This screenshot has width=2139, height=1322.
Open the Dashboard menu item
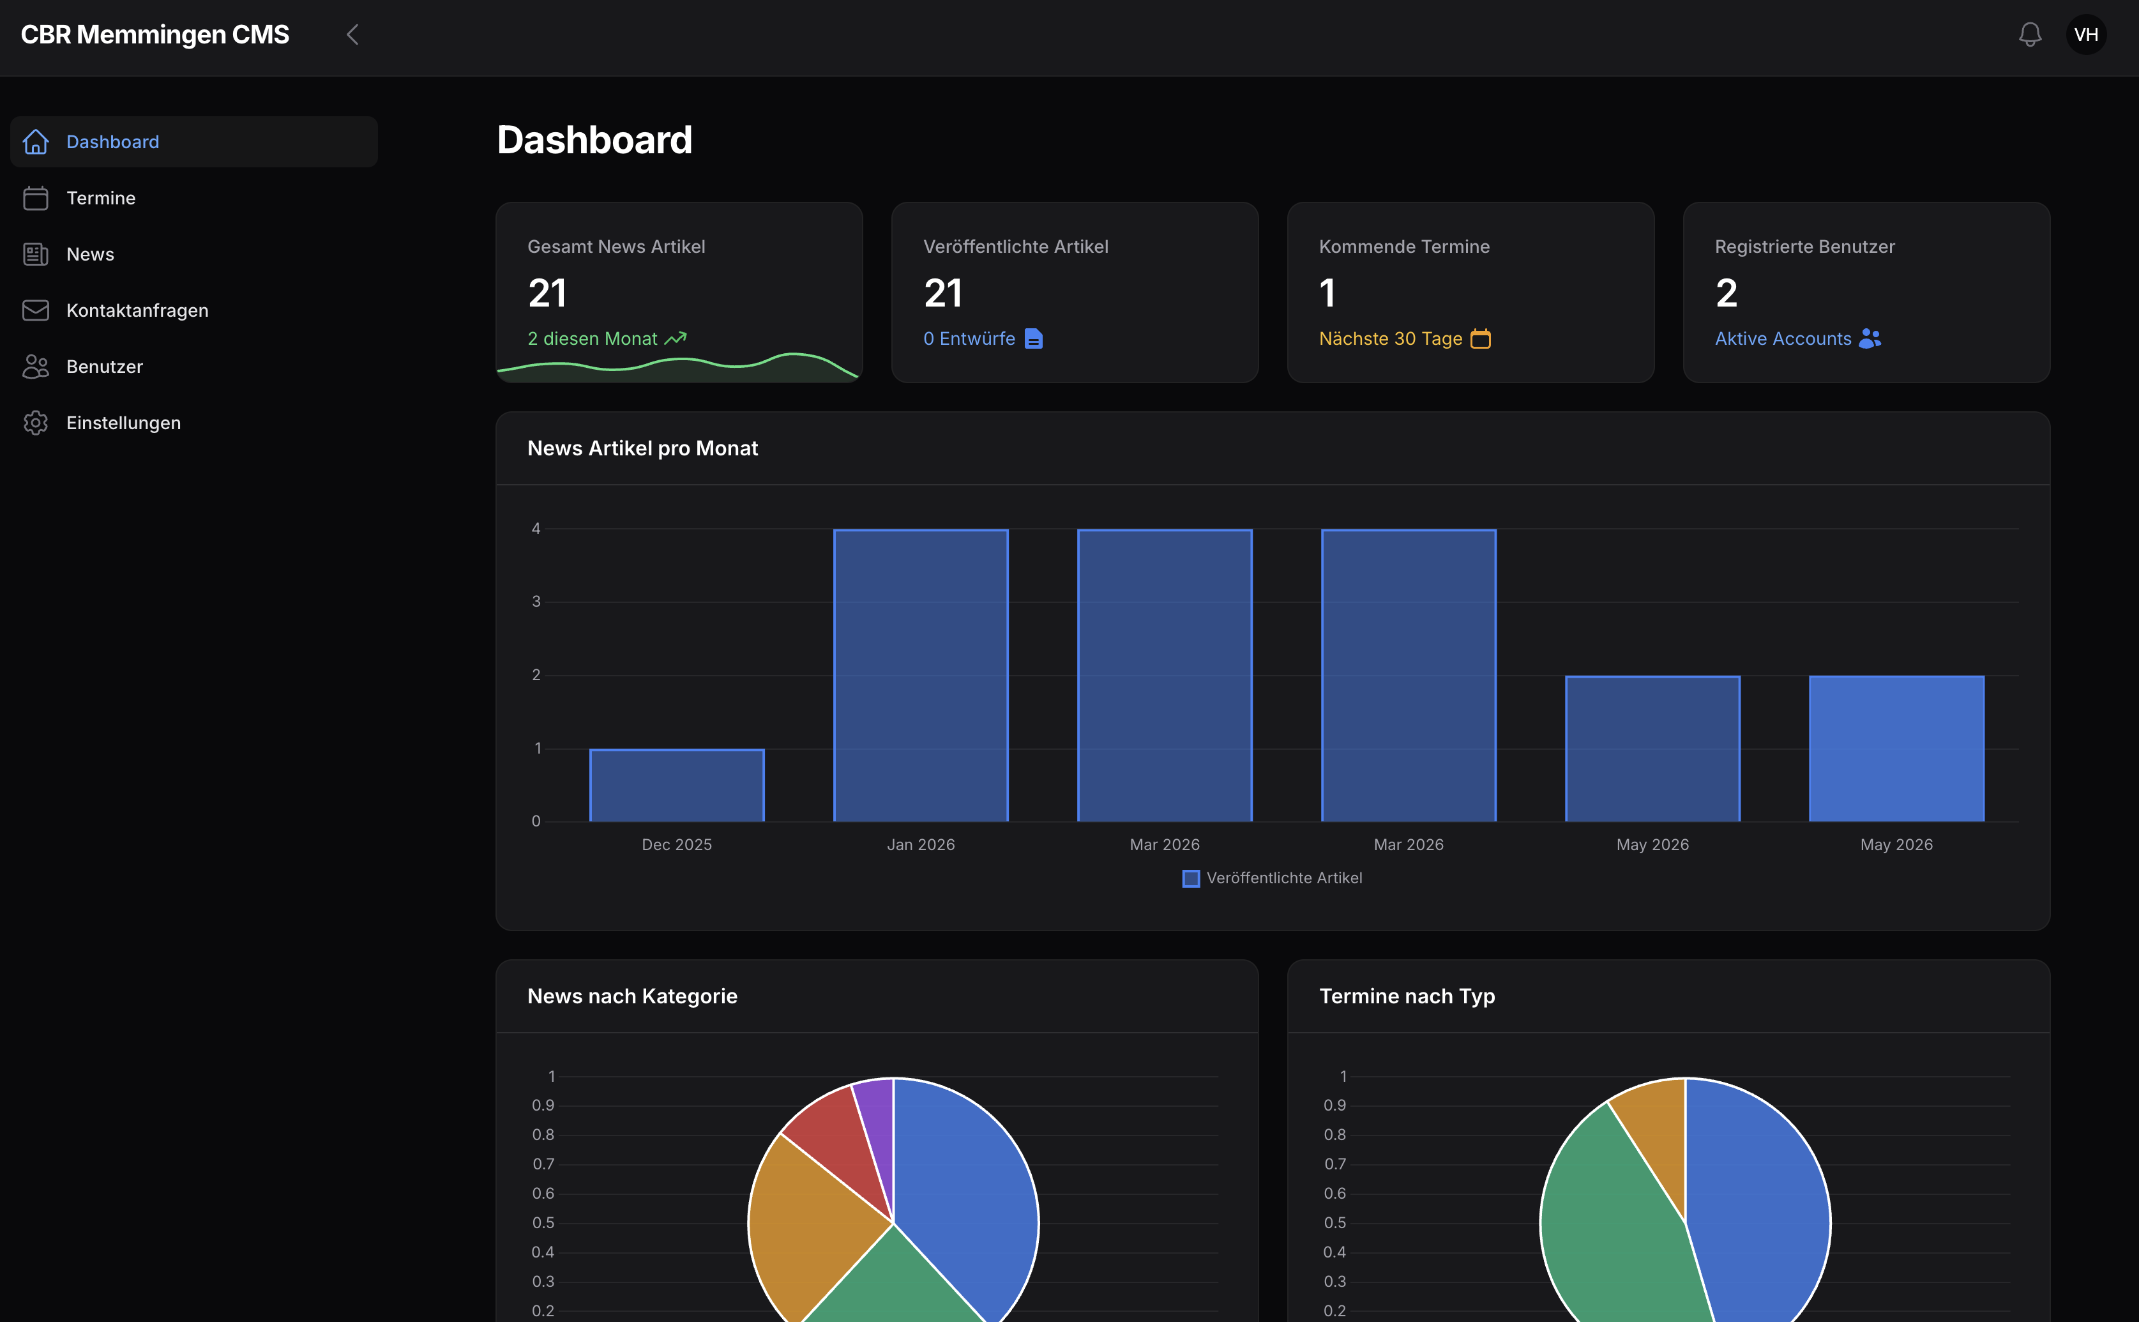194,142
